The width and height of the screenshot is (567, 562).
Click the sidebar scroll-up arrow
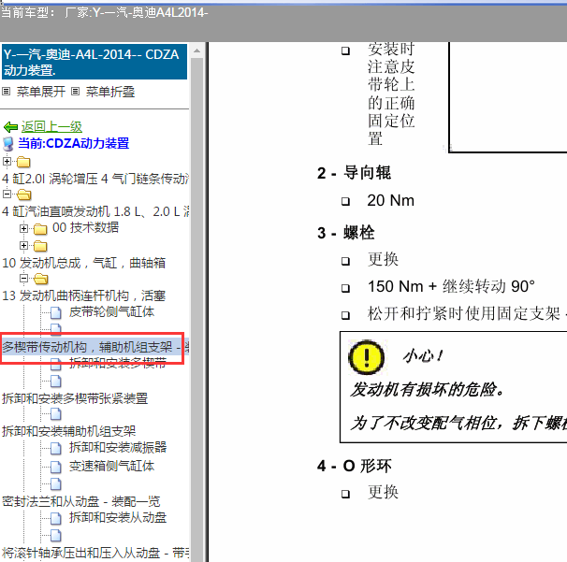tap(196, 50)
